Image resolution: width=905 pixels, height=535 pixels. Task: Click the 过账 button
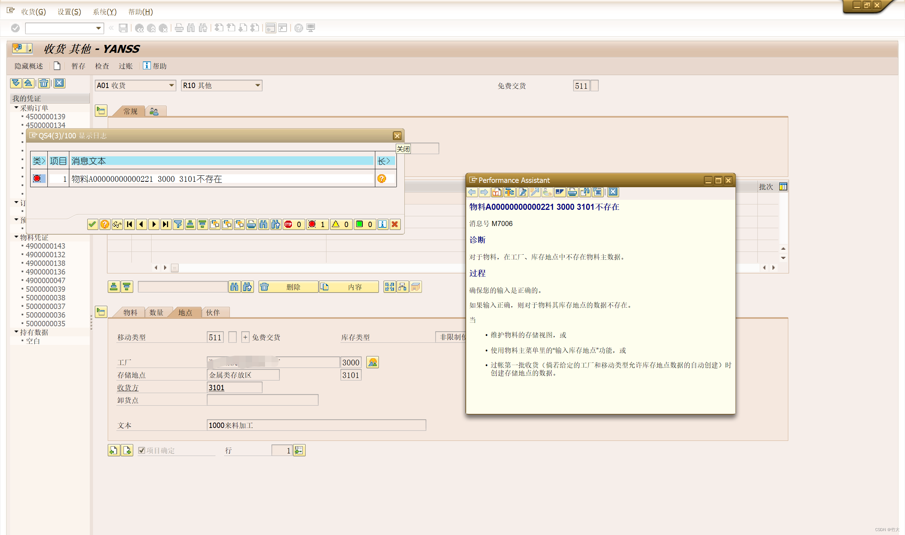pyautogui.click(x=125, y=66)
